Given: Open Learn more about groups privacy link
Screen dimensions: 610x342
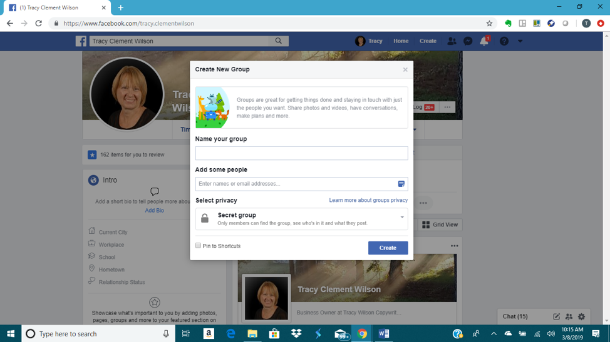Looking at the screenshot, I should click(368, 200).
